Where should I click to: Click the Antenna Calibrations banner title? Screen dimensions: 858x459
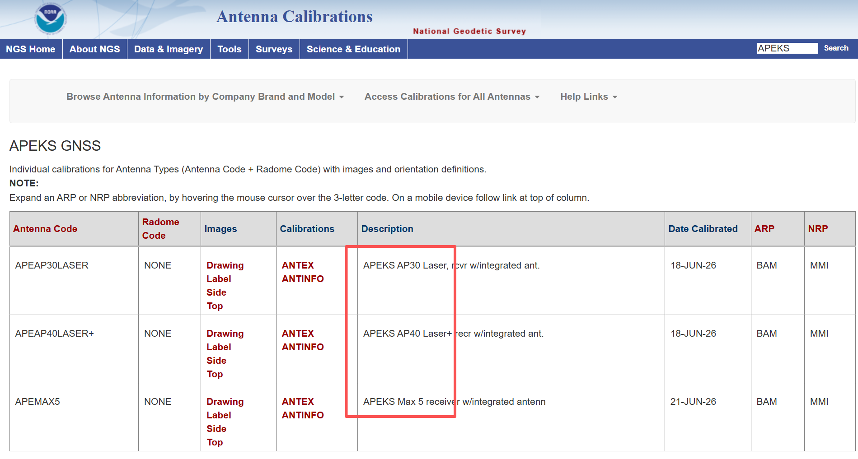pos(295,17)
